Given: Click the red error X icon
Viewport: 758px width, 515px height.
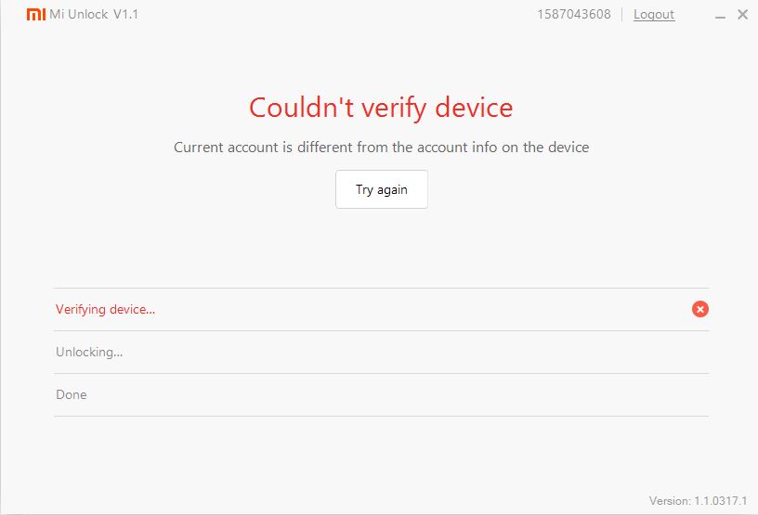Looking at the screenshot, I should (x=700, y=309).
